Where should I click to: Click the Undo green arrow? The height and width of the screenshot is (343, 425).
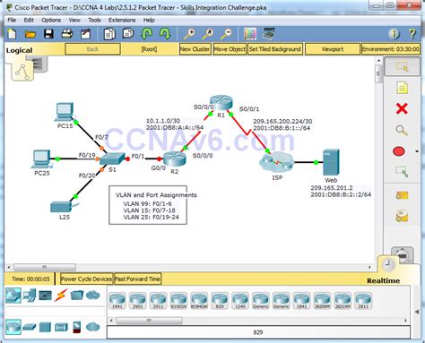point(146,34)
